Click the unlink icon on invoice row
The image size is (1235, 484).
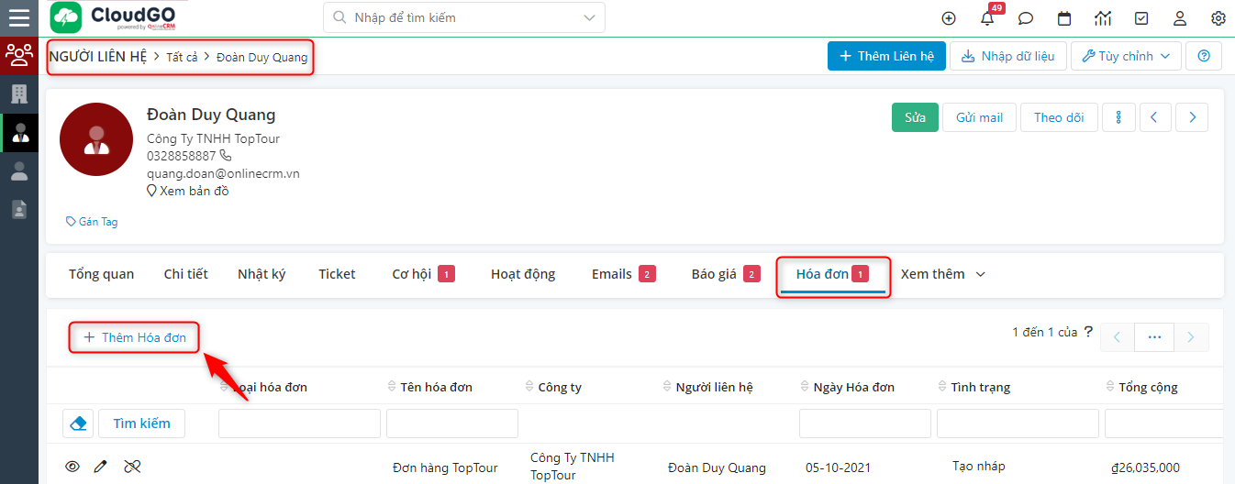(x=132, y=467)
